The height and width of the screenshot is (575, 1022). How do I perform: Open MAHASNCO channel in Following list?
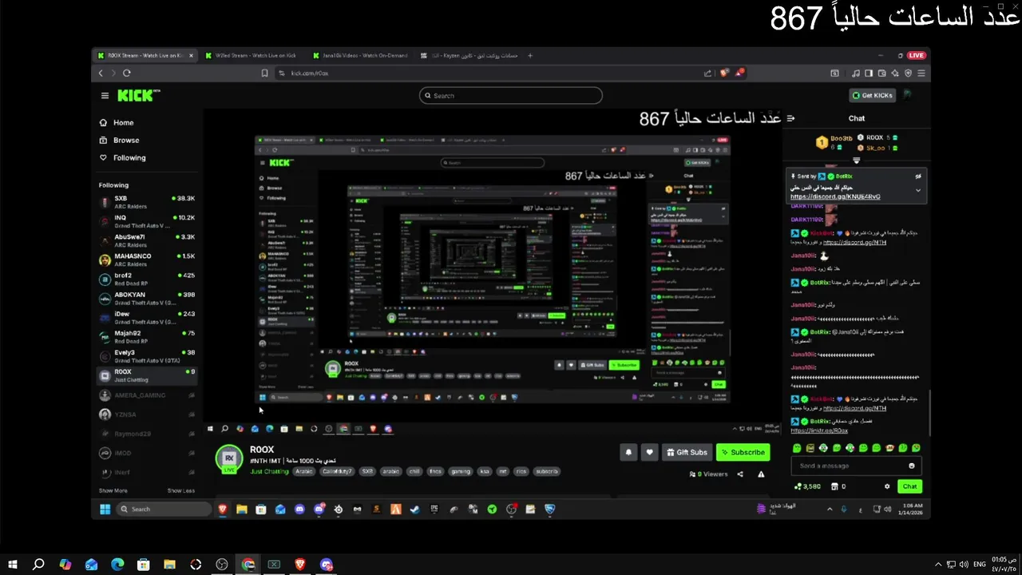coord(147,260)
